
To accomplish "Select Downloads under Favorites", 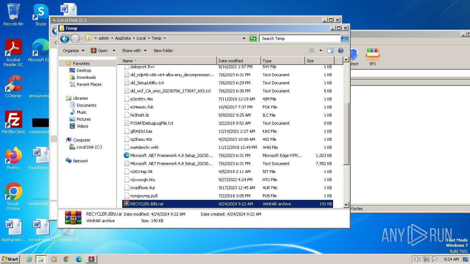I will [86, 77].
